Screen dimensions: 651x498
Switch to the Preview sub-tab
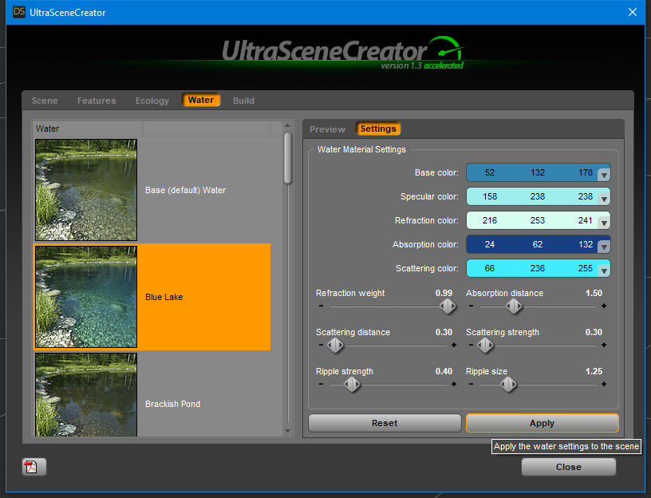click(x=327, y=129)
